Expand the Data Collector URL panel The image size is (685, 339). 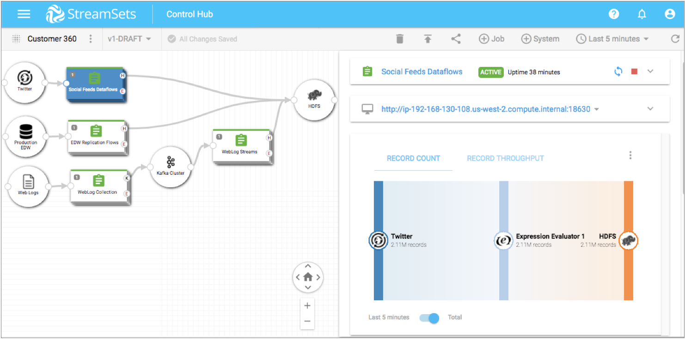point(650,109)
